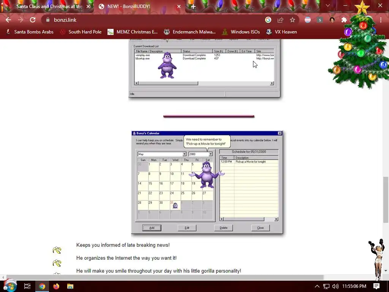
Task: Open the tab search dropdown arrow
Action: pyautogui.click(x=328, y=5)
